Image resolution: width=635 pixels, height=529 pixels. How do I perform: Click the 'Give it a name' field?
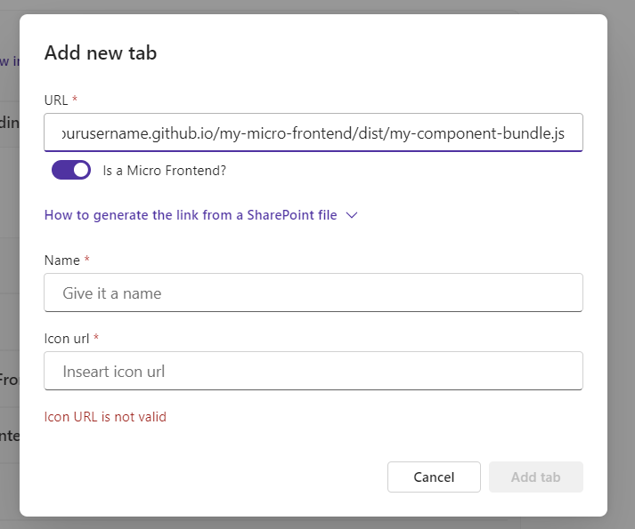pyautogui.click(x=313, y=293)
